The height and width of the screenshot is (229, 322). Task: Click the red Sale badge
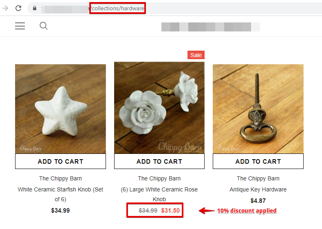click(196, 55)
